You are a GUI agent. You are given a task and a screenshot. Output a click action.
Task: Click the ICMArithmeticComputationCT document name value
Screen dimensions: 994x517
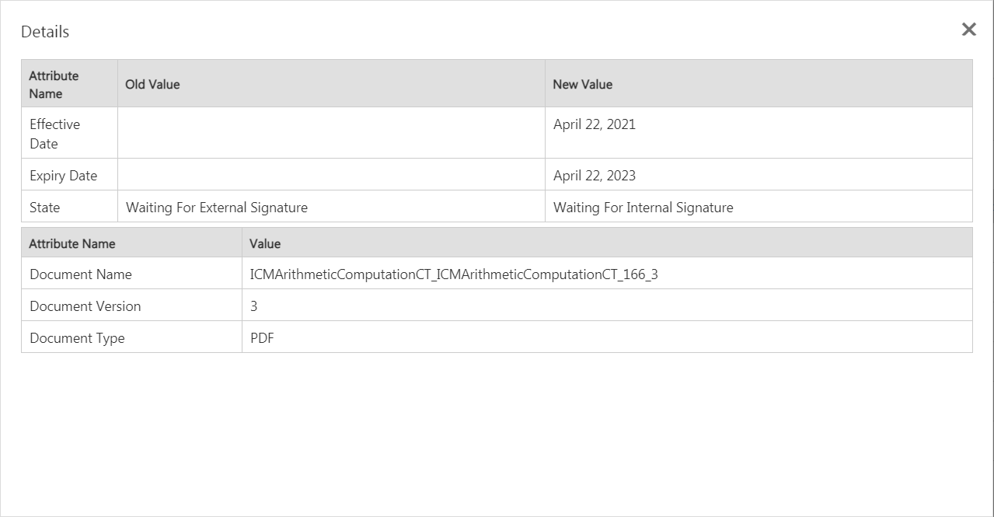click(x=454, y=274)
